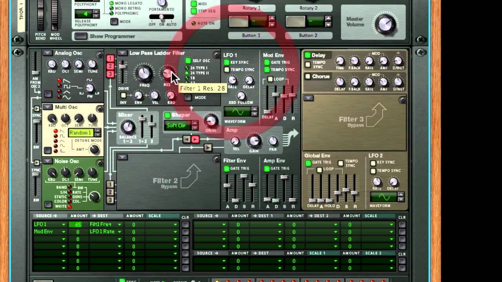Enable oscillator Sync button beside Noise Osc
The image size is (502, 282).
click(x=37, y=163)
